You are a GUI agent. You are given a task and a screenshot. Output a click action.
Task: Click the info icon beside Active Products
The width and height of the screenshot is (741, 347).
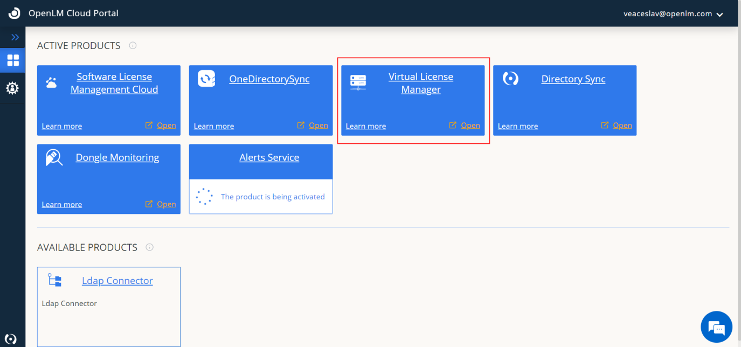click(x=133, y=46)
